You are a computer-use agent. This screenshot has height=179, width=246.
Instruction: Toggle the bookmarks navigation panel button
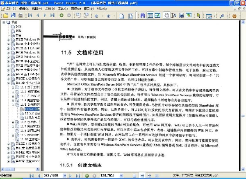click(x=150, y=15)
